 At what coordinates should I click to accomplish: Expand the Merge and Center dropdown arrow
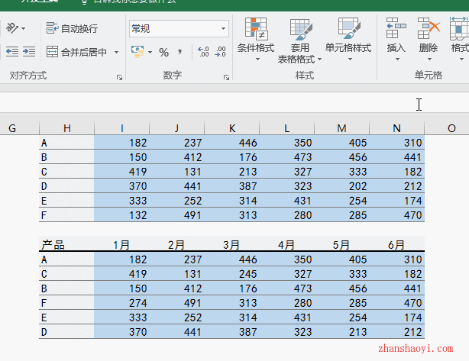coord(116,53)
